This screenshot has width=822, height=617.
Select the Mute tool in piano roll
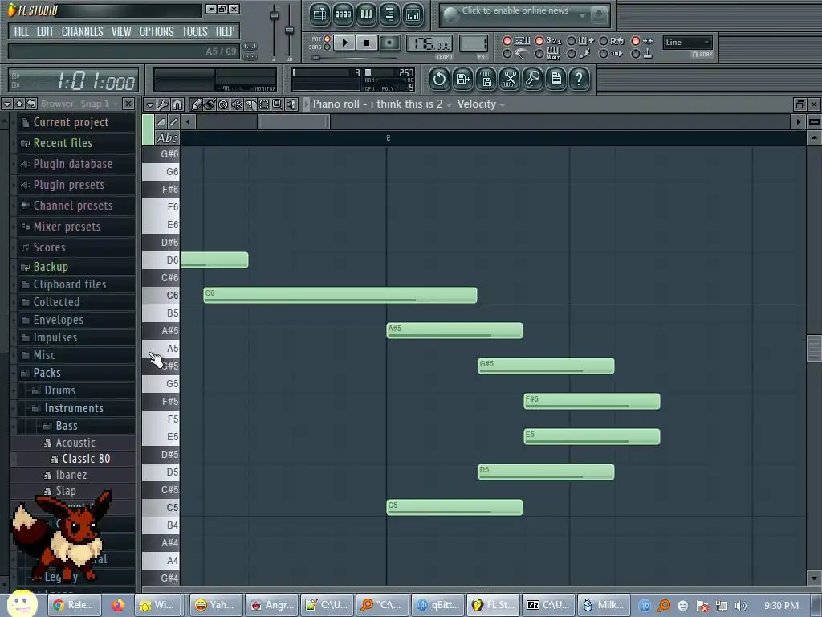pos(237,104)
